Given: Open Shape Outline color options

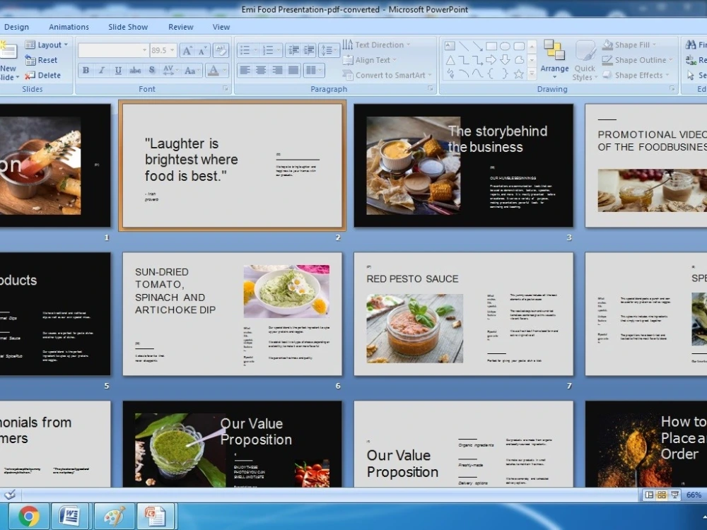Looking at the screenshot, I should [x=638, y=60].
